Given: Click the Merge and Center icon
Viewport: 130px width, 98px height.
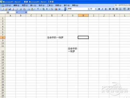Looking at the screenshot, I should (120, 9).
